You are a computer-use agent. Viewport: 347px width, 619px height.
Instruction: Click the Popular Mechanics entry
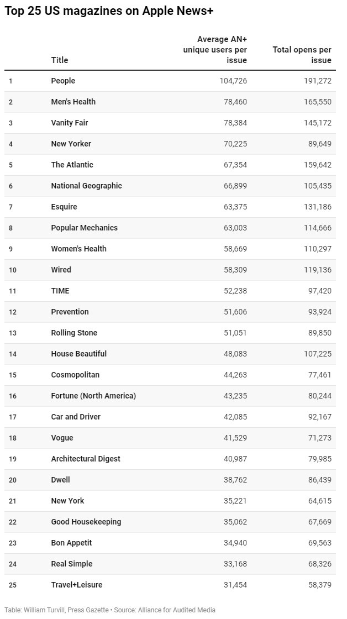click(x=84, y=228)
